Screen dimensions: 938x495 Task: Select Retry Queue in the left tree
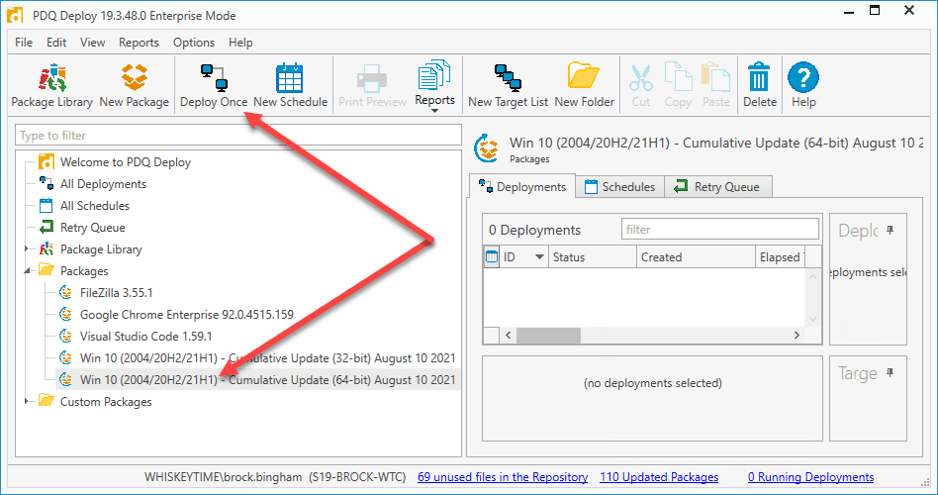(x=93, y=228)
